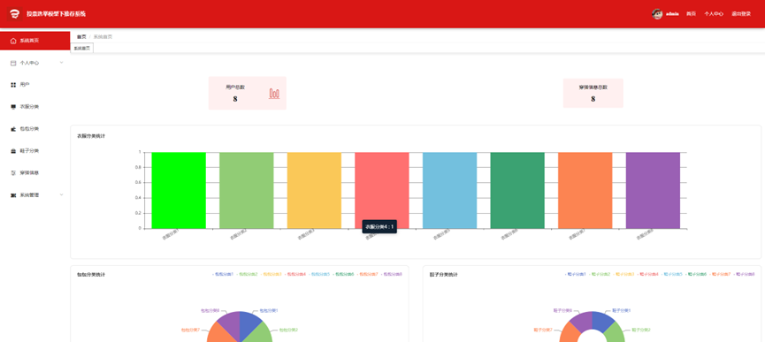The image size is (765, 342).
Task: Toggle the 鞋子分类2 legend item
Action: click(x=600, y=274)
